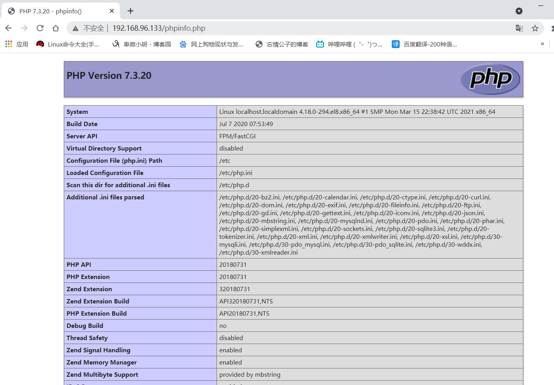The height and width of the screenshot is (385, 554).
Task: Click the Zend Memory Manager label
Action: point(102,362)
